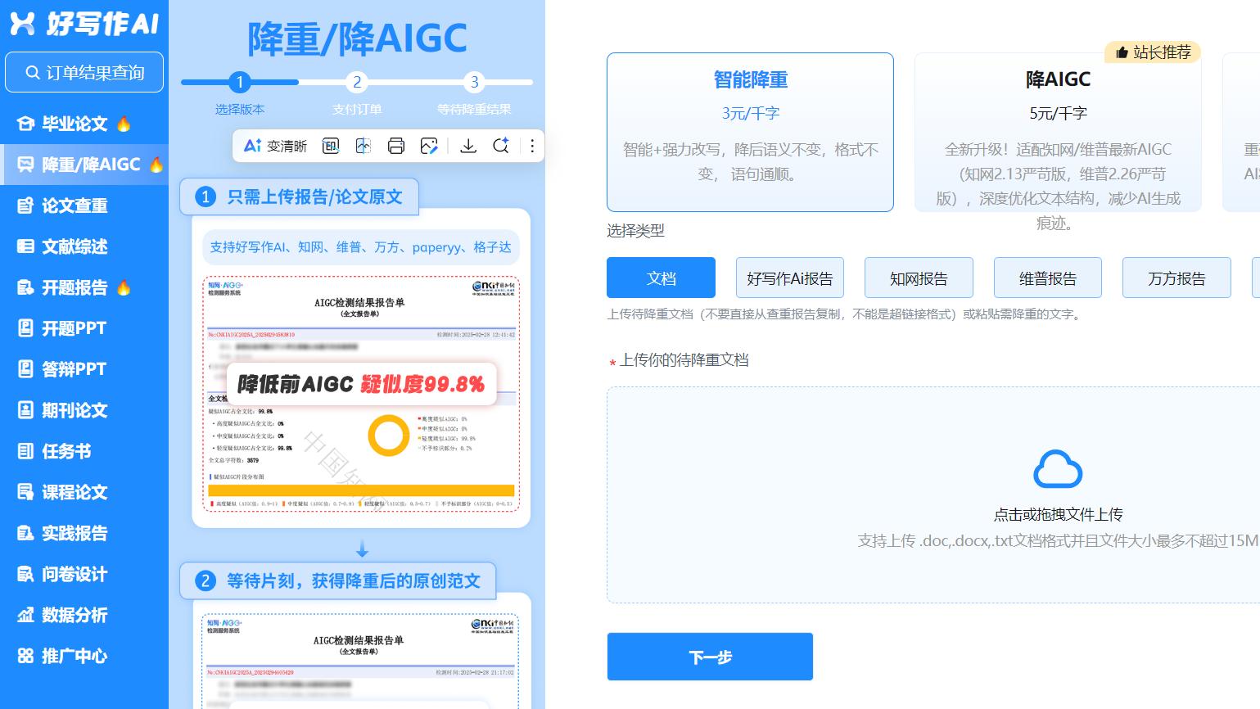Switch to the 维普报告 tab

[x=1047, y=278]
